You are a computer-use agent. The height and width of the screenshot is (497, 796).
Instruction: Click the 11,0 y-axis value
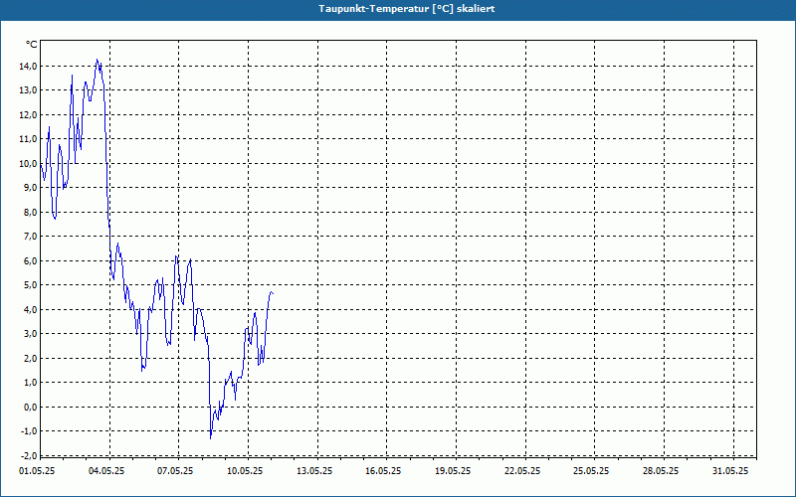[28, 139]
